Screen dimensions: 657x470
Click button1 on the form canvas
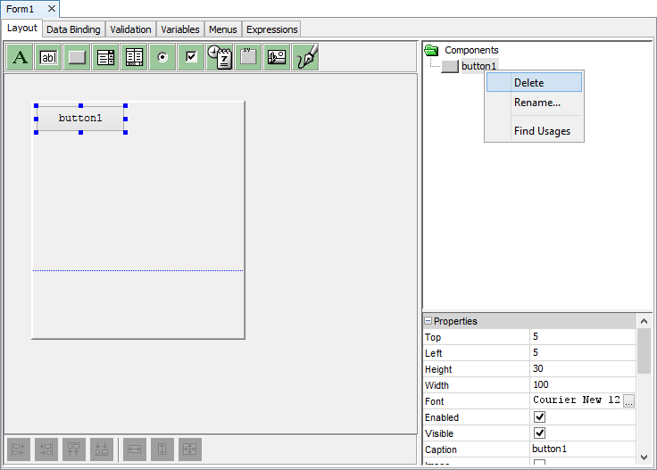[80, 118]
